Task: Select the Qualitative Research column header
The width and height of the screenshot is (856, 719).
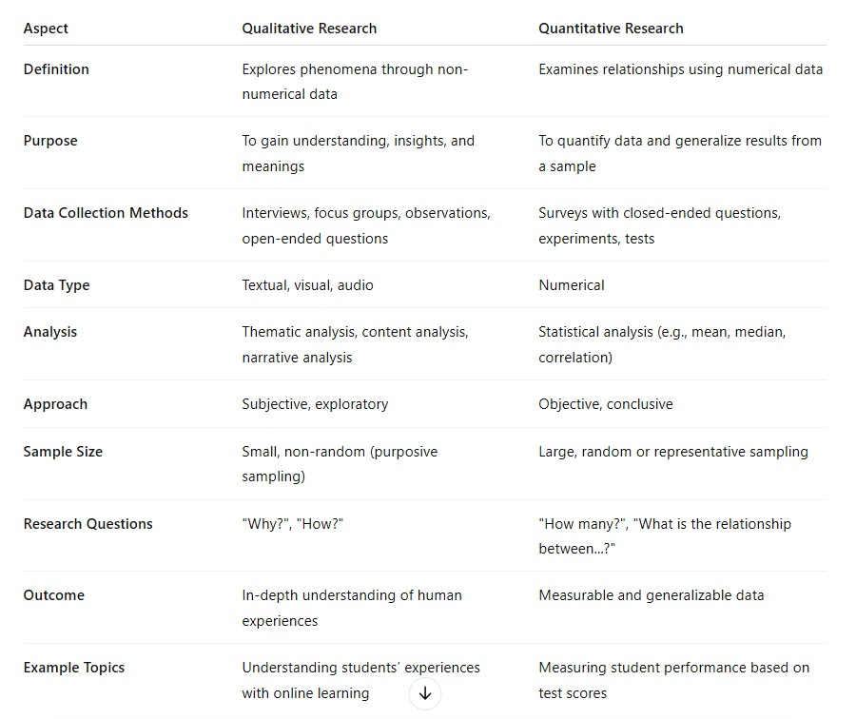Action: pos(309,29)
